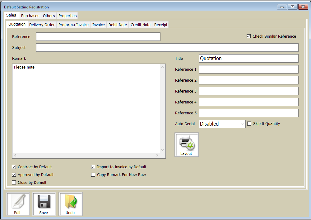Open the Invoice sub-tab
Viewport: 311px width, 220px height.
[98, 25]
